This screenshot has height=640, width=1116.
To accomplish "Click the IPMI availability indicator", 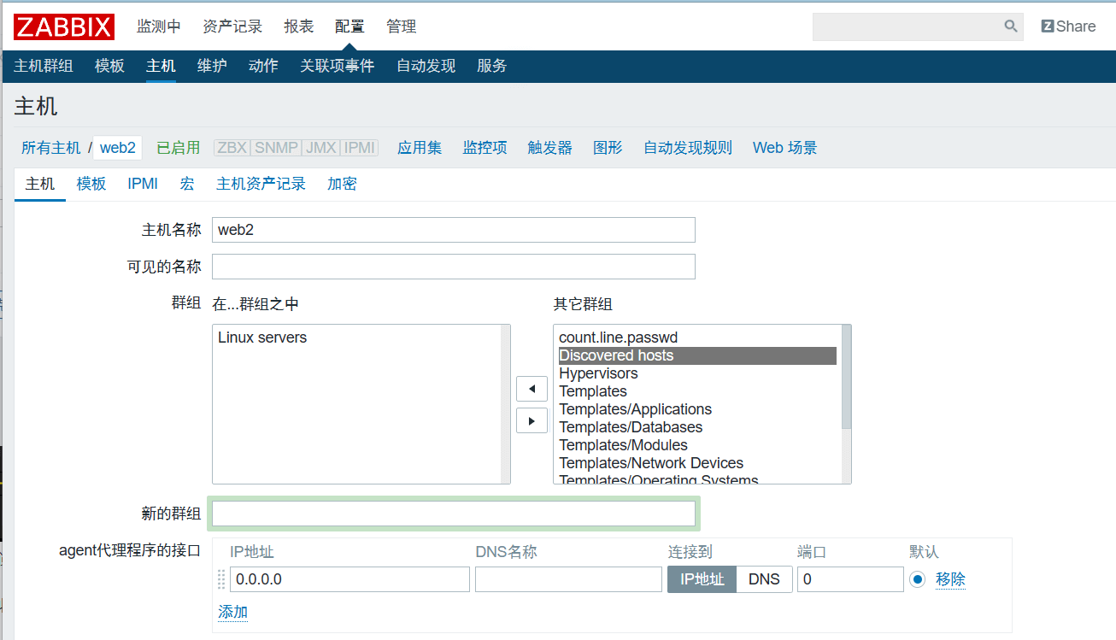I will pyautogui.click(x=359, y=148).
